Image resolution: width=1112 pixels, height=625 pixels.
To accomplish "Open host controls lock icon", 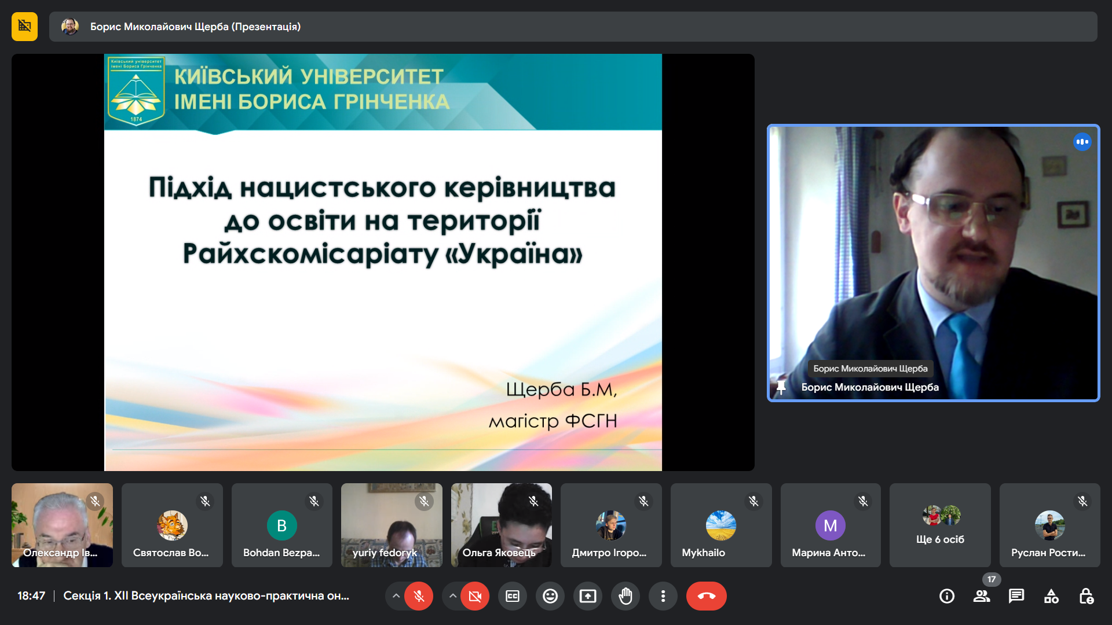I will [x=1086, y=596].
